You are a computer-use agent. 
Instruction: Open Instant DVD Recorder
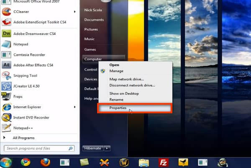tap(38, 117)
